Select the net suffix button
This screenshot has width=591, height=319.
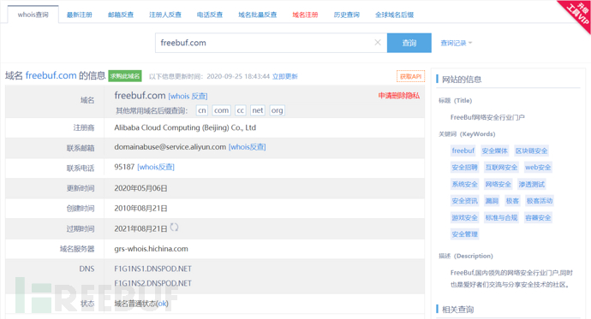coord(258,110)
